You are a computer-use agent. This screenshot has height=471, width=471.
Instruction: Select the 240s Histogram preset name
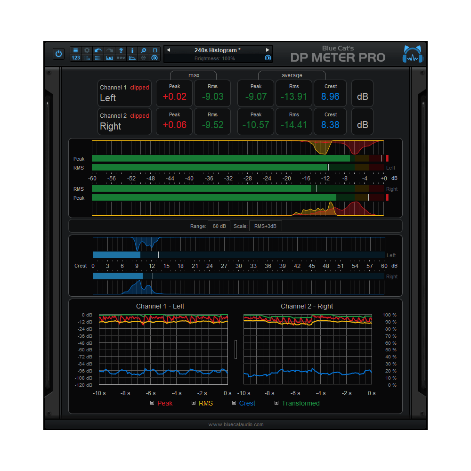click(x=217, y=49)
